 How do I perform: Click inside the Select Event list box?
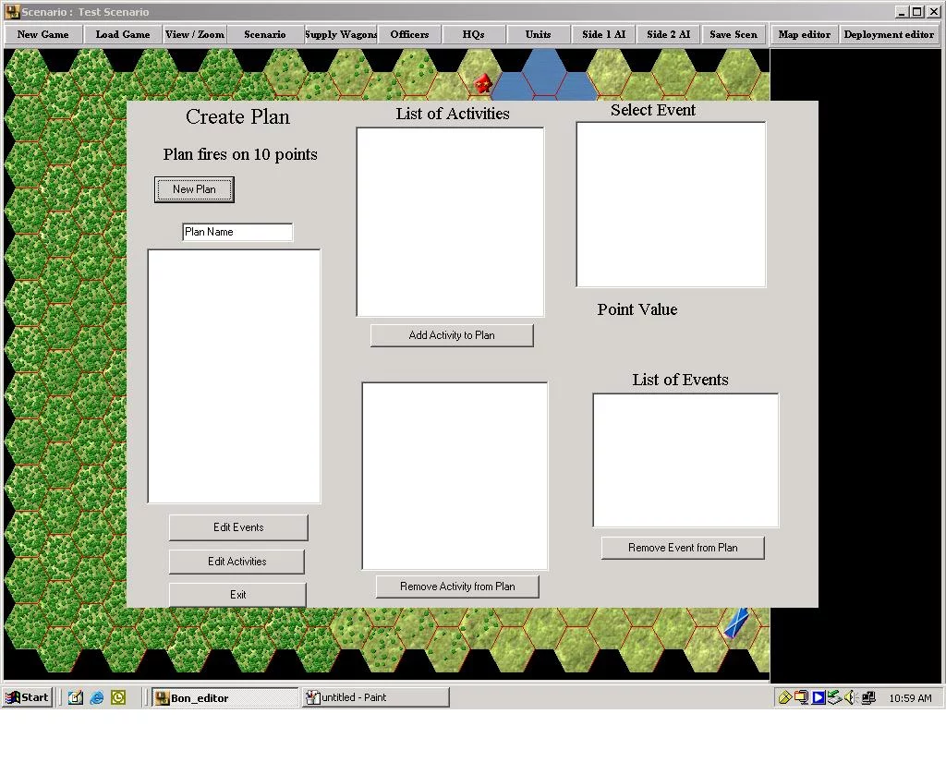click(x=671, y=204)
